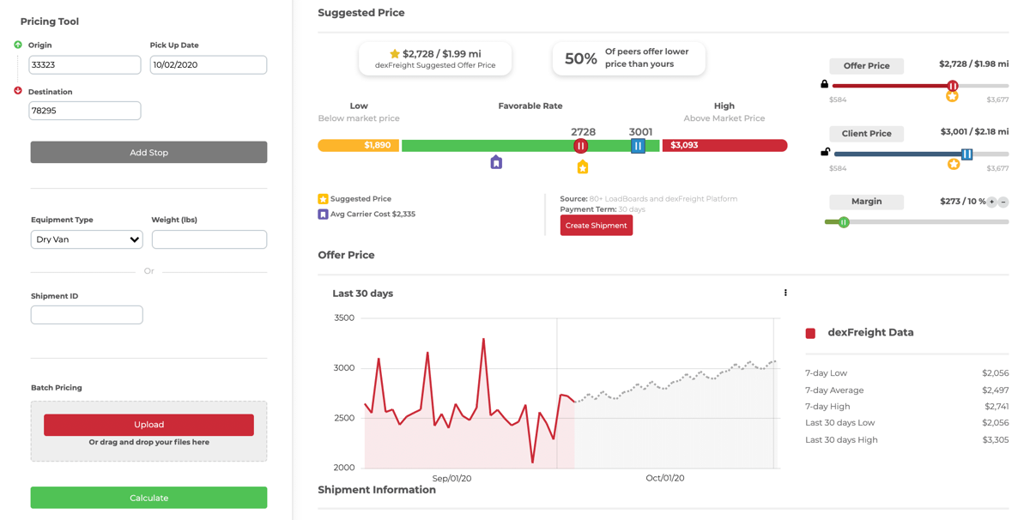Toggle the open lock on Client Price
Viewport: 1030px width, 520px height.
click(x=825, y=152)
